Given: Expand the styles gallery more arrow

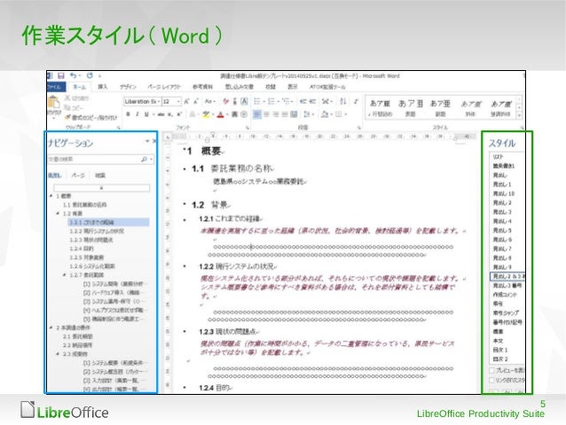Looking at the screenshot, I should click(x=520, y=116).
